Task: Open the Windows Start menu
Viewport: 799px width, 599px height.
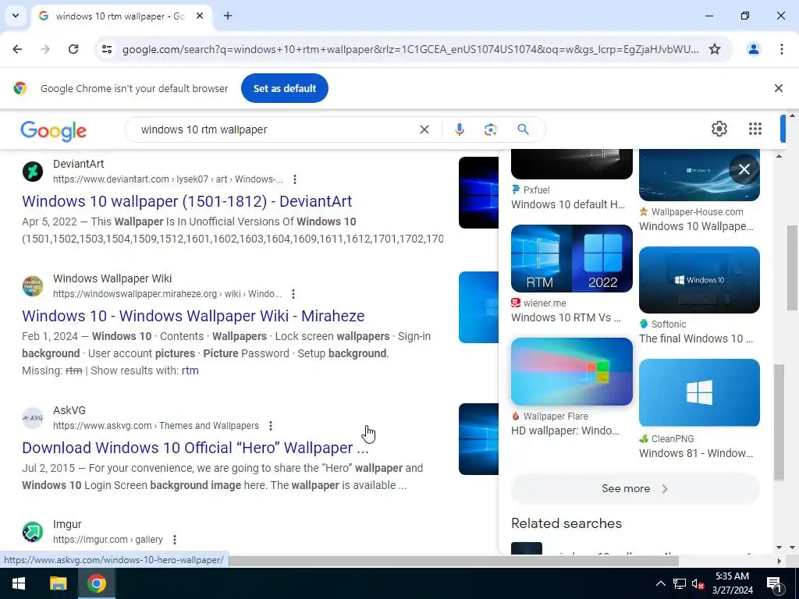Action: pyautogui.click(x=19, y=583)
